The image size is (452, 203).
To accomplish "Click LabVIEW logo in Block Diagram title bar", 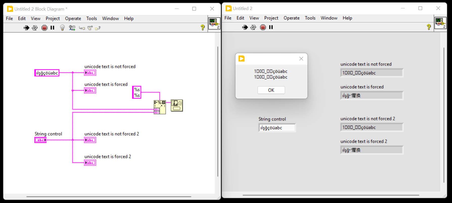I will [x=10, y=9].
